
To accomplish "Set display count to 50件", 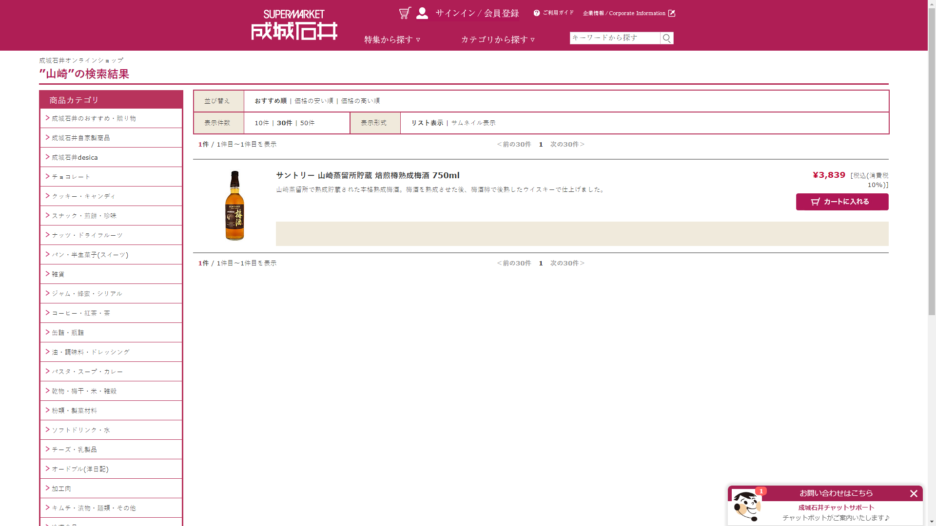I will click(307, 123).
